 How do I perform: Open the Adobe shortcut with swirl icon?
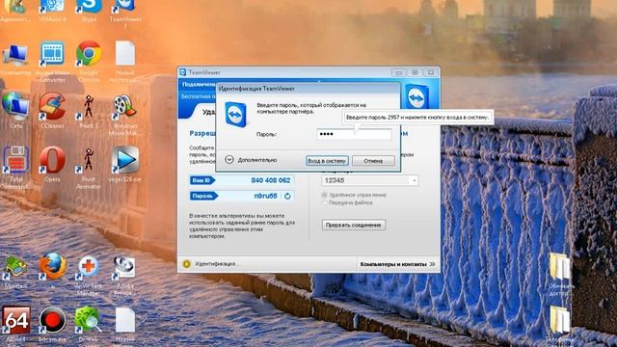(125, 266)
